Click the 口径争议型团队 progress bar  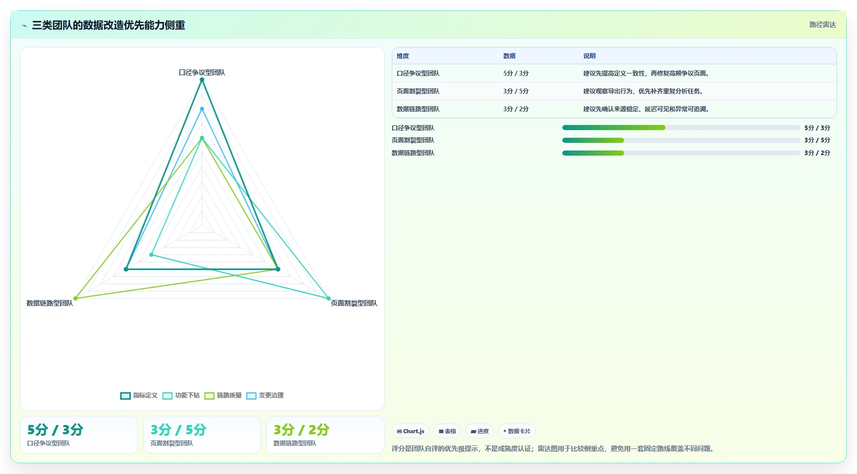(681, 128)
